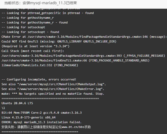The width and height of the screenshot is (167, 134).
Task: Click the Ubuntu 20.04.6 LTS line
Action: 17,103
